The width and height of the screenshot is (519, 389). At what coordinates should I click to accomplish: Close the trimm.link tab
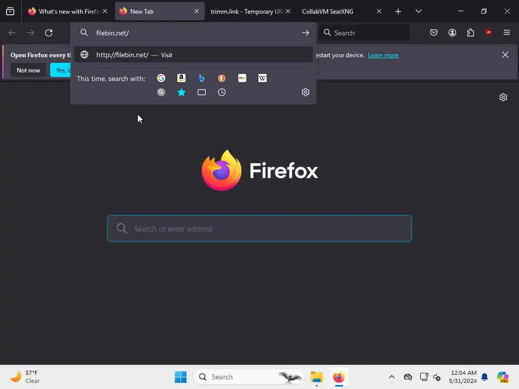tap(288, 11)
